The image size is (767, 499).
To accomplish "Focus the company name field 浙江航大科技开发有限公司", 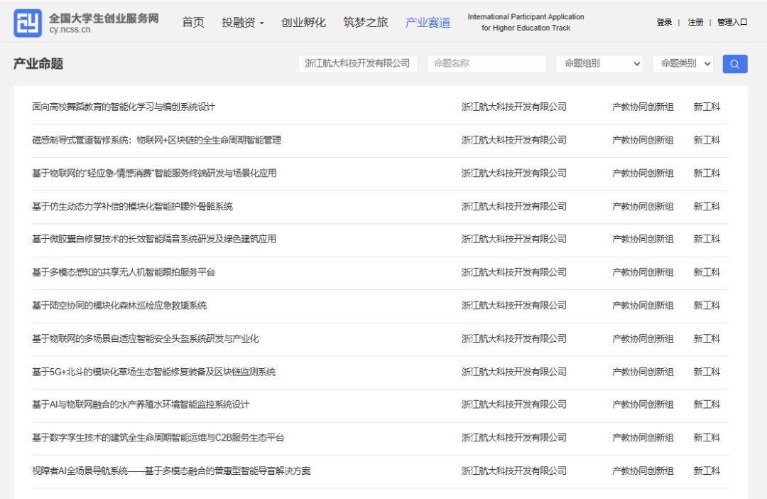I will 357,64.
